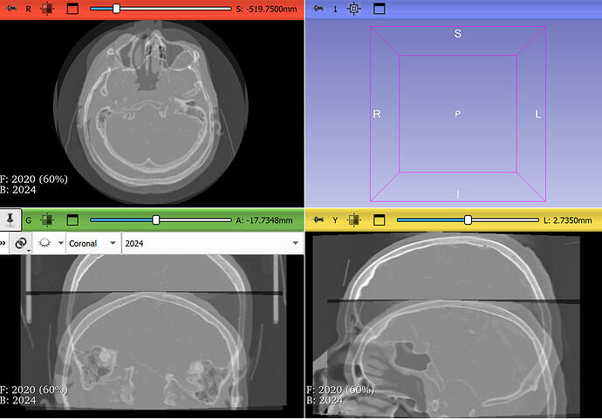Click the R orientation label in 3D view

[377, 114]
